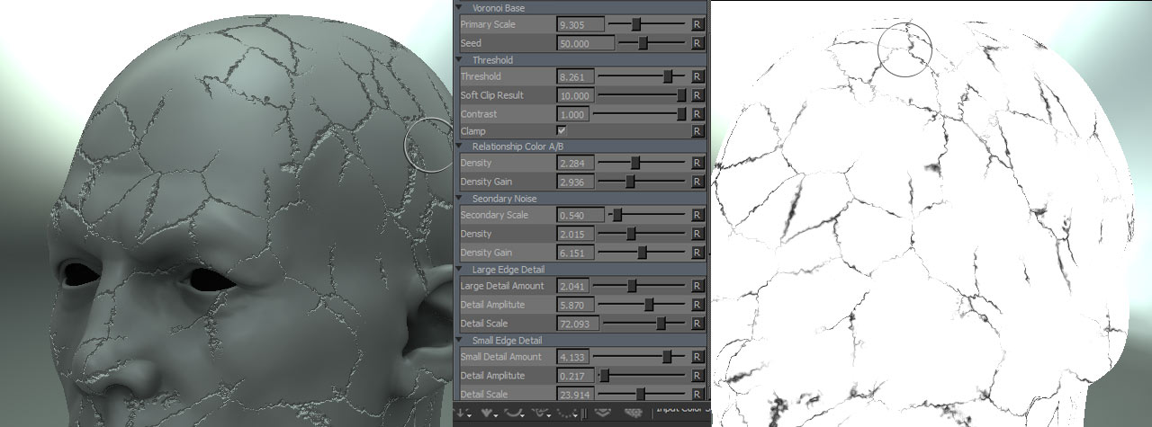Reset the Clamp option with R

pyautogui.click(x=697, y=131)
